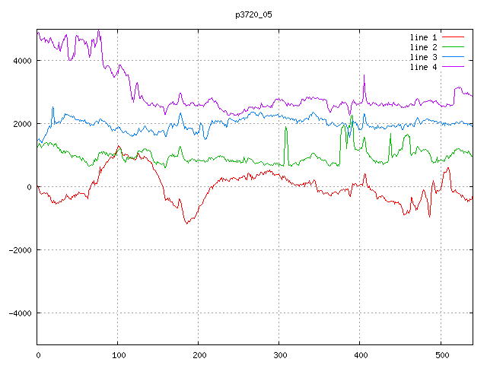
Task: Click the y-axis label 2000
Action: coord(22,124)
